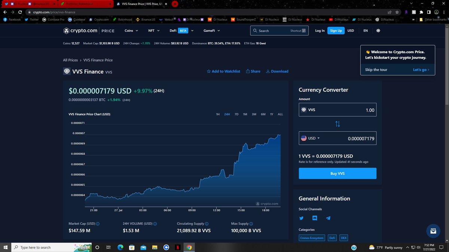
Task: Open the Robinhood bookmark
Action: point(122,19)
